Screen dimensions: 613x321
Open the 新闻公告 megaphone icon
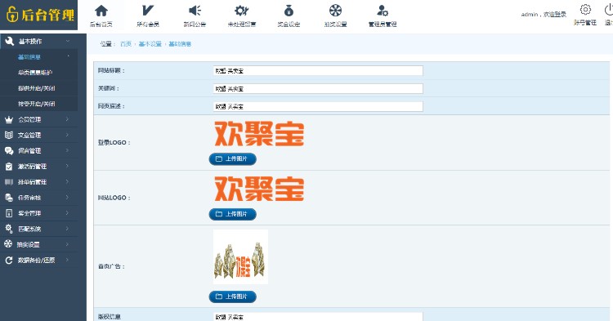(195, 11)
